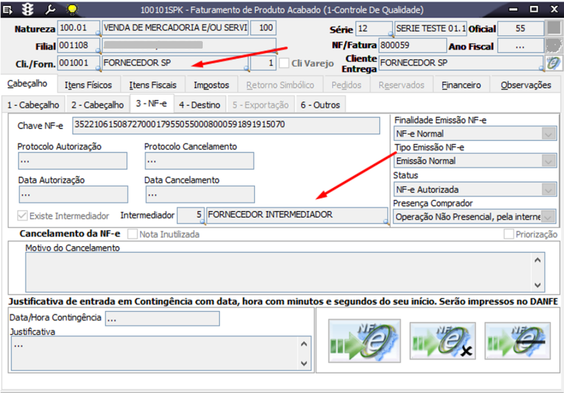Screen dimensions: 564x393
Task: Click the Filial code field 001108
Action: [79, 46]
